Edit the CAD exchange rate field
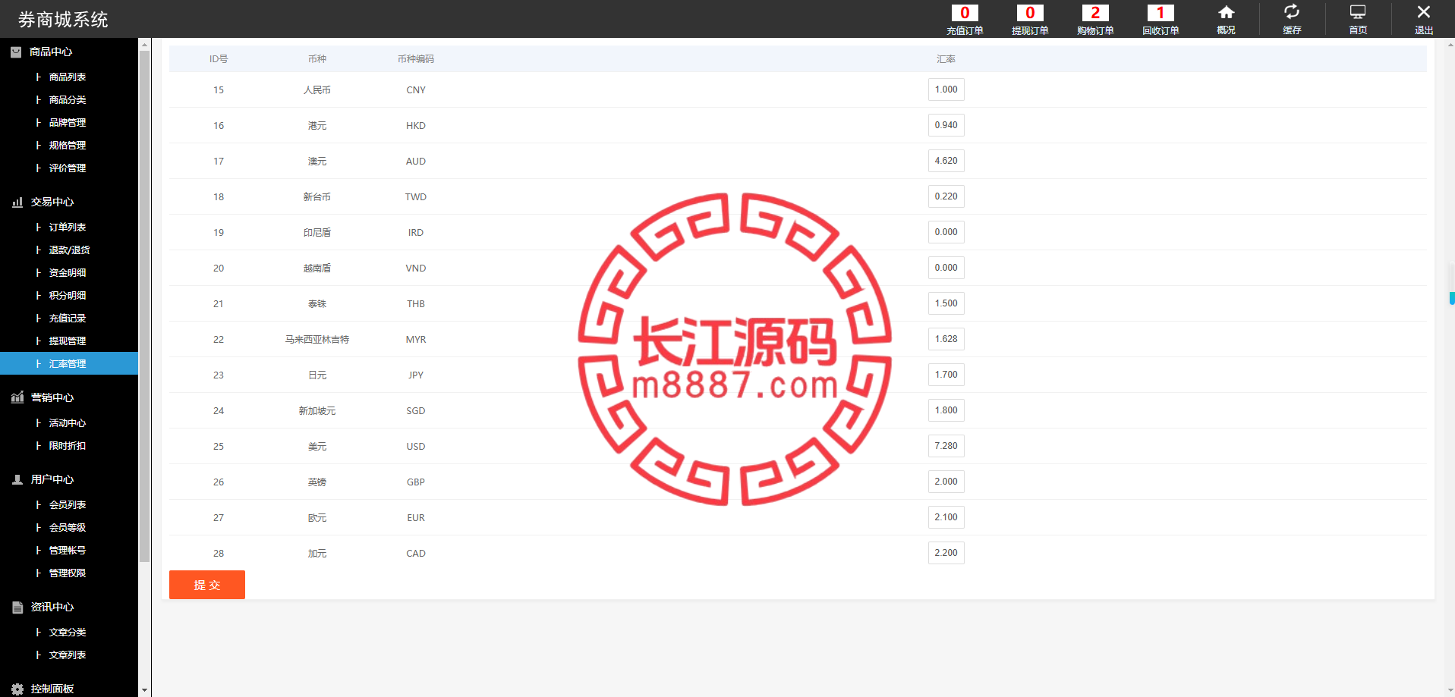The height and width of the screenshot is (697, 1455). 946,553
